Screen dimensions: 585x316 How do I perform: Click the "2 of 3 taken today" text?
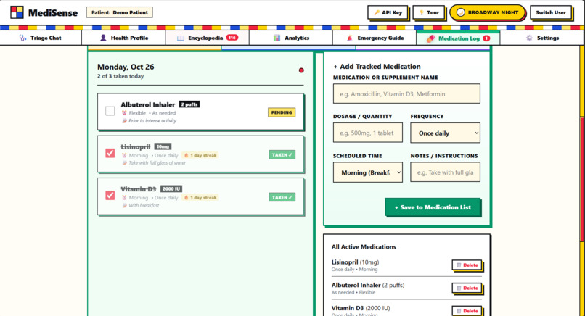(x=120, y=76)
